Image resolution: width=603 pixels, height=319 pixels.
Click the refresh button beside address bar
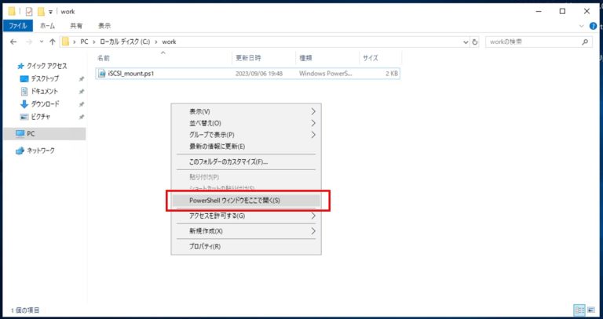[475, 42]
